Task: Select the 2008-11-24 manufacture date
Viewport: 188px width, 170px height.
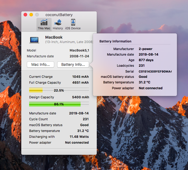Action: pos(79,56)
